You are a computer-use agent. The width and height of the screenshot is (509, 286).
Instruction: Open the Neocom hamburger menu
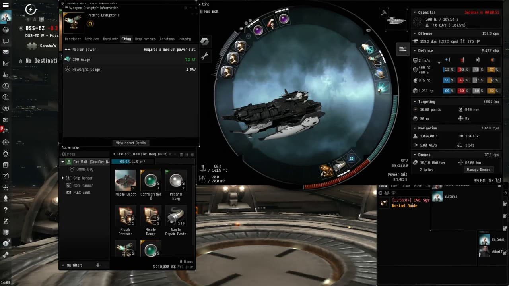[6, 5]
